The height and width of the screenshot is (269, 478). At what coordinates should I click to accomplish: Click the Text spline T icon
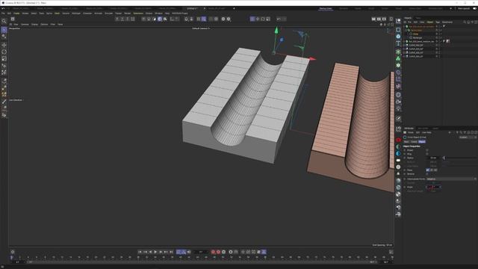click(x=398, y=43)
